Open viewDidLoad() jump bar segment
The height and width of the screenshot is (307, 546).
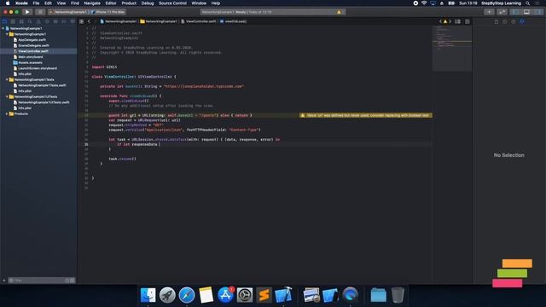(233, 21)
